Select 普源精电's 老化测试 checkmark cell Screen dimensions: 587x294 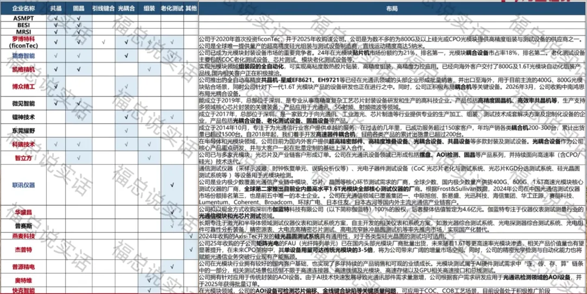(172, 267)
